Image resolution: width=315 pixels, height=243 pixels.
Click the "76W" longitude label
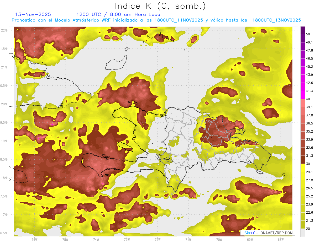34,239
